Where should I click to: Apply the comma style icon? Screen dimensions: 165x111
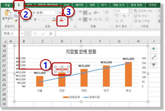tap(129, 16)
